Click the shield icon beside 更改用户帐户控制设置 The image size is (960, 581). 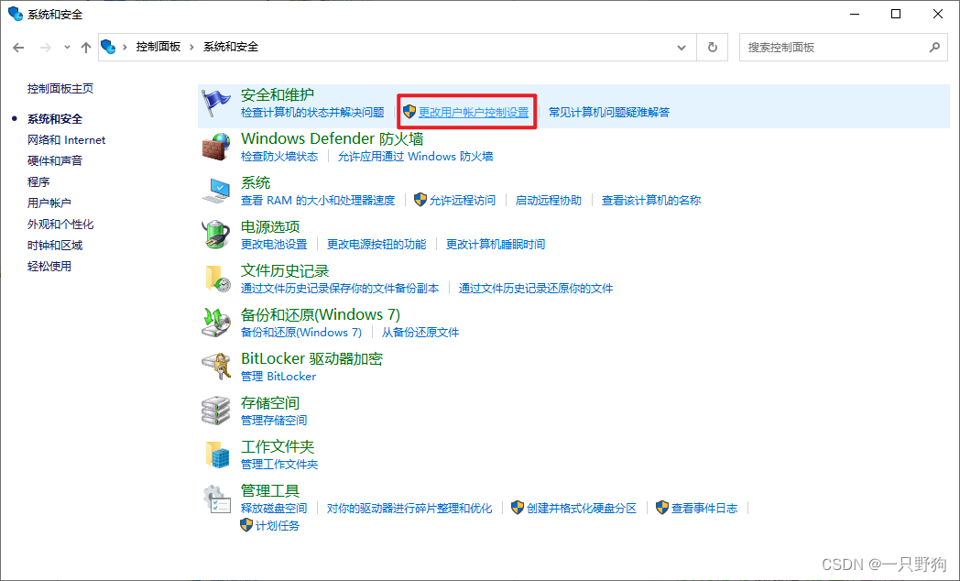[409, 112]
